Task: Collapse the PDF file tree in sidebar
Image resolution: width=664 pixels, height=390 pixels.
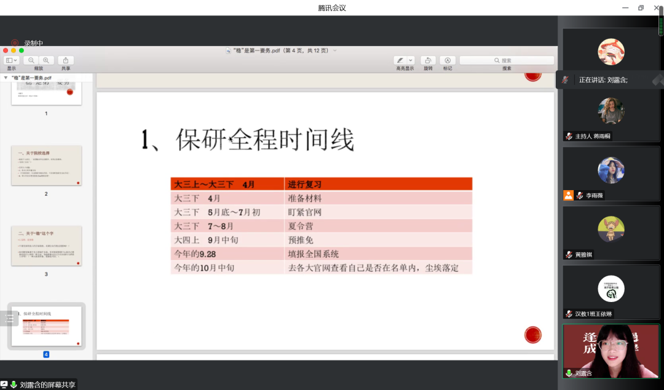Action: (x=6, y=78)
